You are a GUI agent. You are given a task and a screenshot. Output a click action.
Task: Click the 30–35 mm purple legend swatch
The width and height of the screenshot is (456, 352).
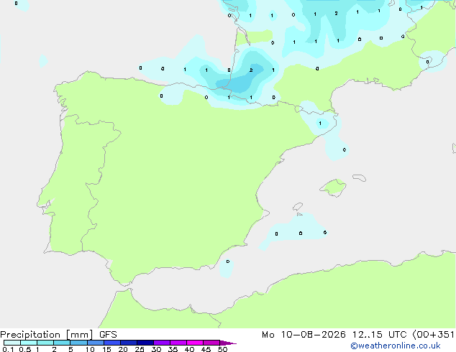tap(162, 343)
